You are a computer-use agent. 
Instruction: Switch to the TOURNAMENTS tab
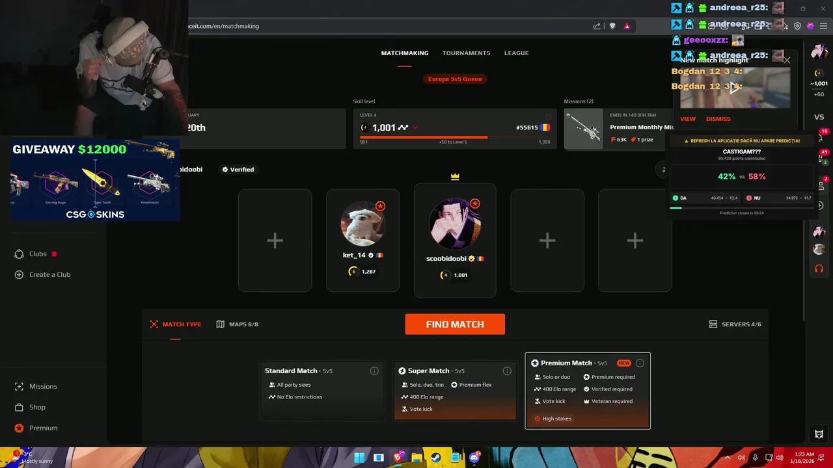[x=466, y=53]
